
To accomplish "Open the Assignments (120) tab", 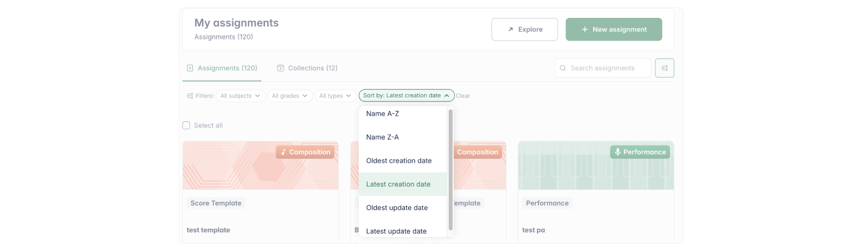I will (x=222, y=68).
